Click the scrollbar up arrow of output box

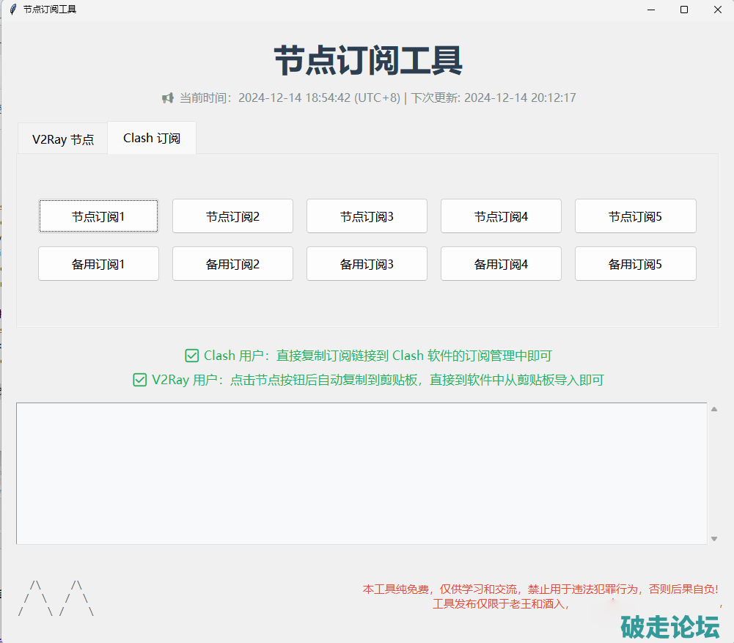(713, 409)
